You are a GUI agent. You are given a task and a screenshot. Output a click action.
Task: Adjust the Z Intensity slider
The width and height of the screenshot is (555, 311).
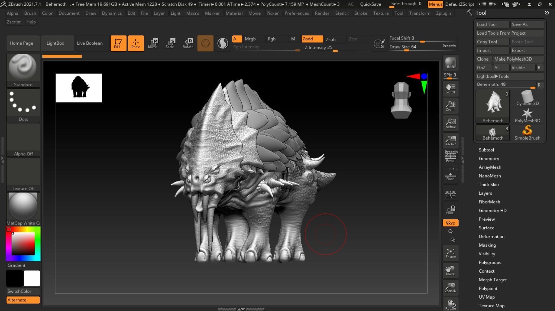coord(336,48)
